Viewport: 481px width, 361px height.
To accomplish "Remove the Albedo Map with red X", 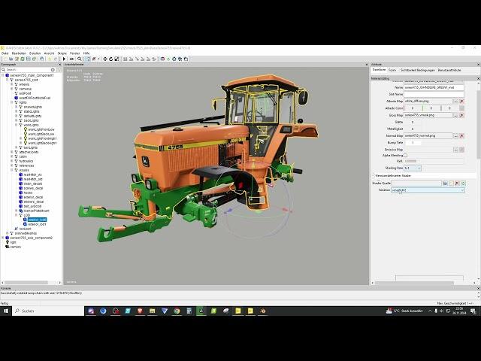I will (x=461, y=101).
